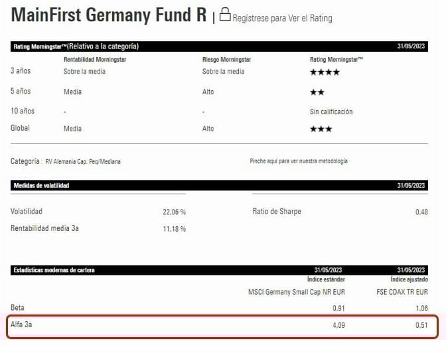
Task: Click the three-star Global rating
Action: point(321,129)
